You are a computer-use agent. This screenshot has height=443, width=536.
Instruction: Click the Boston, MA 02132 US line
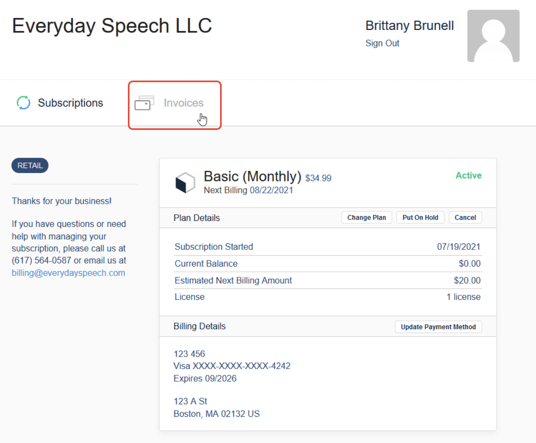pyautogui.click(x=216, y=414)
